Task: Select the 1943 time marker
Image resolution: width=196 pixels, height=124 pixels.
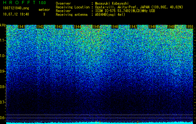Action: 59,27
